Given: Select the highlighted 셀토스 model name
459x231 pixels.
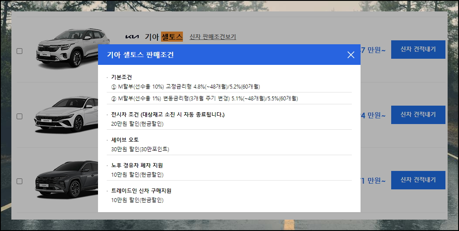Looking at the screenshot, I should (172, 37).
